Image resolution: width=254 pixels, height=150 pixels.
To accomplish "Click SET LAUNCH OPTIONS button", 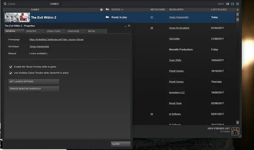I will point(34,81).
